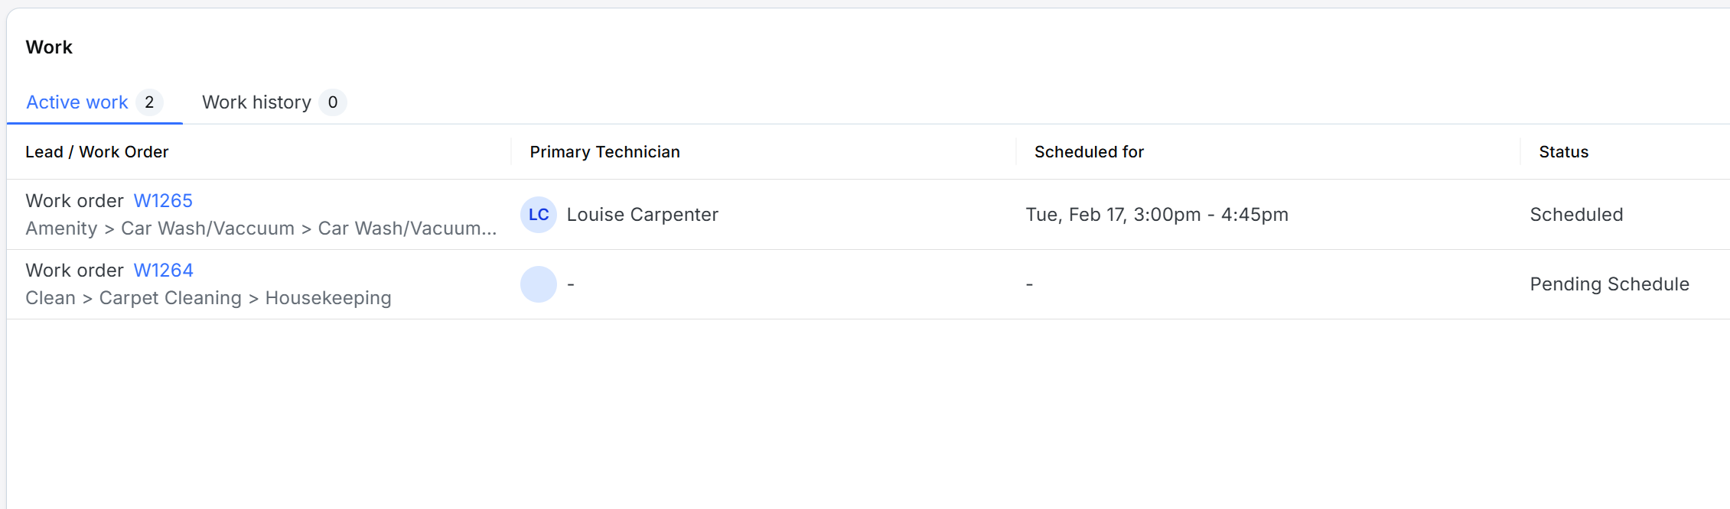Click the LC technician avatar
The width and height of the screenshot is (1730, 509).
coord(538,215)
